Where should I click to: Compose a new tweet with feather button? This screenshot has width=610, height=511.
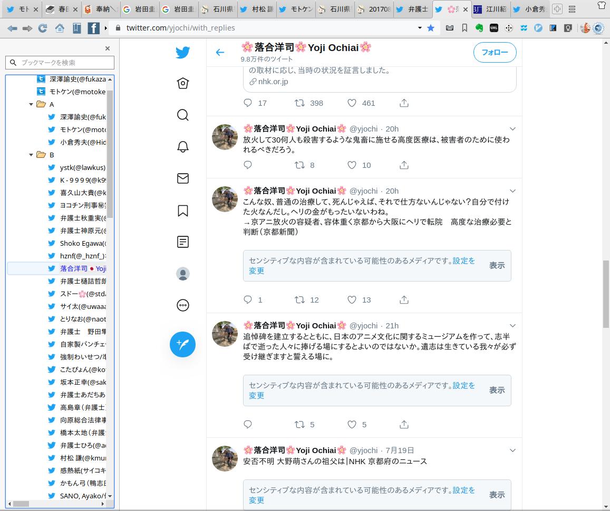click(x=182, y=344)
